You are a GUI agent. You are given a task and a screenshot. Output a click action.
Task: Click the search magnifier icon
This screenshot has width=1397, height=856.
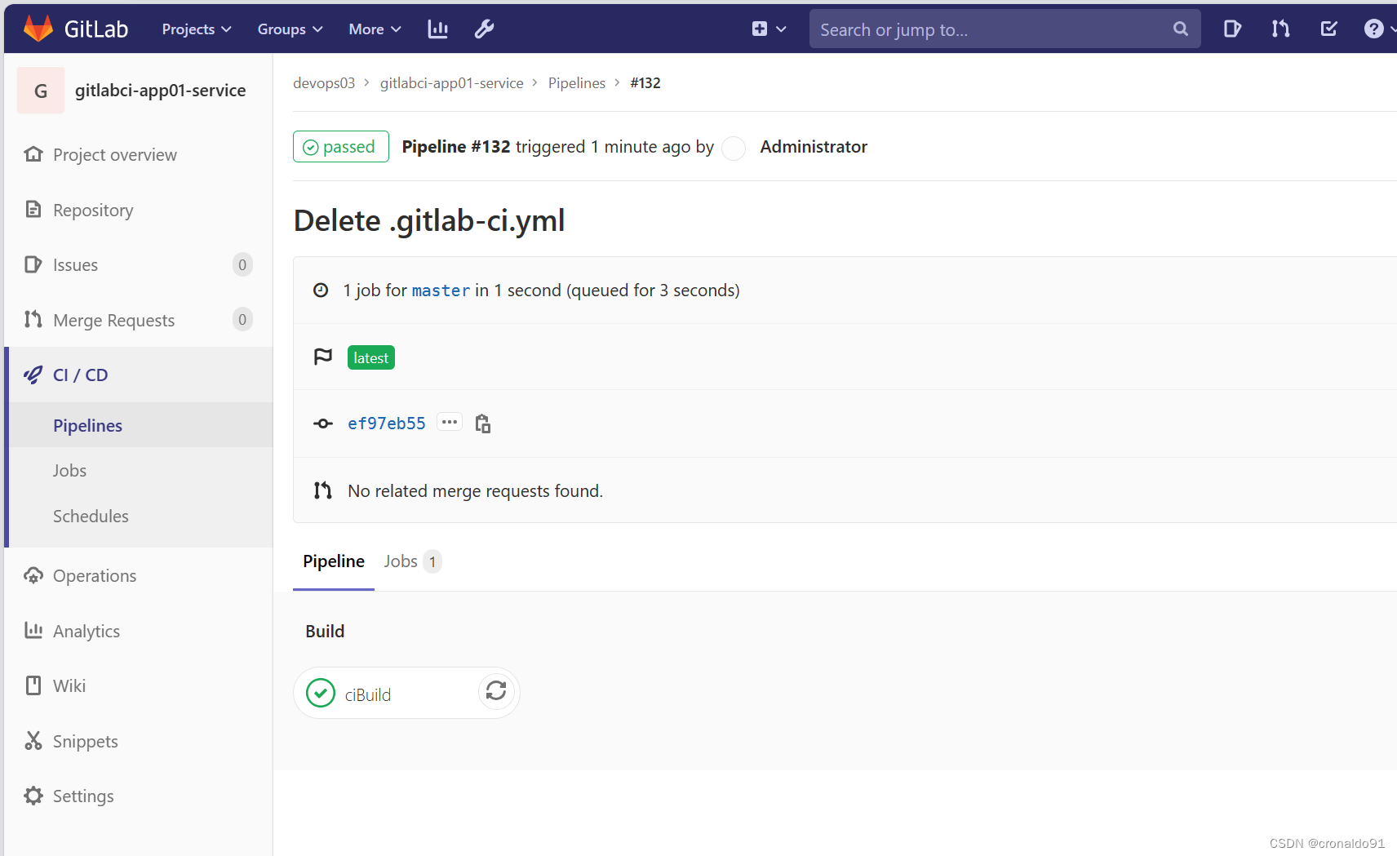click(1180, 29)
